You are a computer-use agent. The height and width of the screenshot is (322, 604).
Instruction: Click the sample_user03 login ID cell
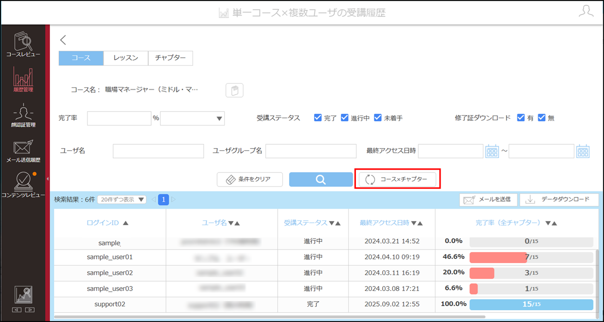[x=110, y=289]
